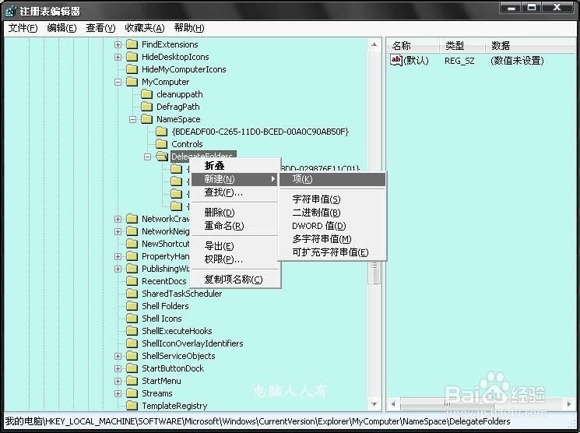Expand the ShellServiceObjects tree node
This screenshot has width=580, height=433.
tap(118, 356)
